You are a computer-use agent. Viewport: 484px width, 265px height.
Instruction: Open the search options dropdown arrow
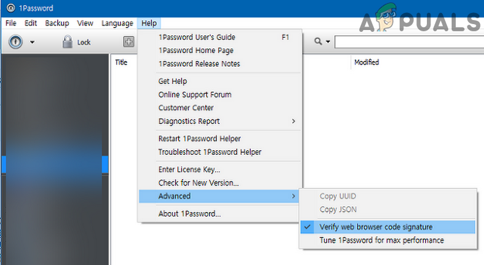pos(327,42)
